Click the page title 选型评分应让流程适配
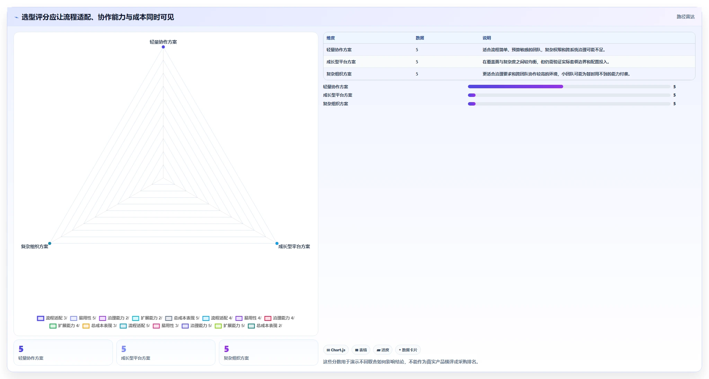The image size is (709, 379). (x=98, y=17)
